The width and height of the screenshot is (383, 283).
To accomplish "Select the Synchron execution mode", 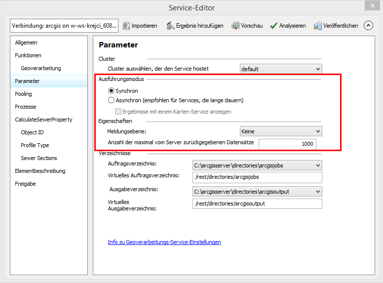I will 111,91.
